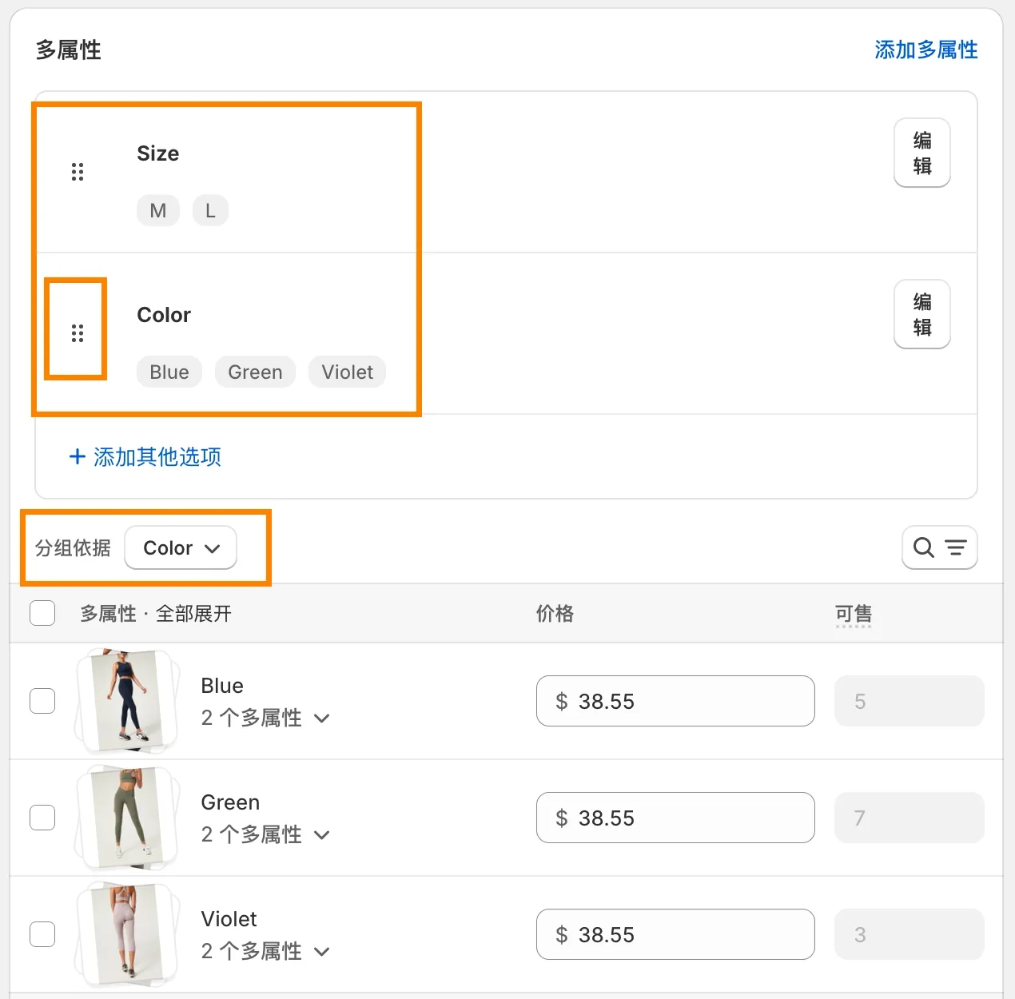
Task: Click the Color attribute drag handle
Action: pyautogui.click(x=78, y=331)
